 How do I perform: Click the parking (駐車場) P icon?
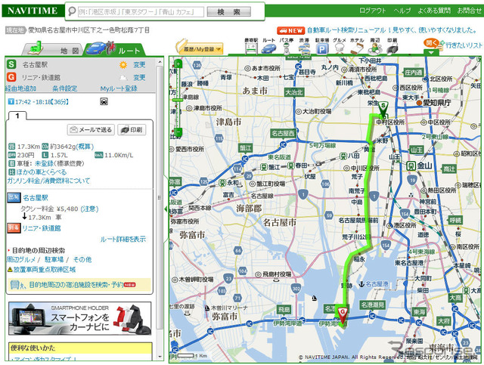pyautogui.click(x=322, y=49)
